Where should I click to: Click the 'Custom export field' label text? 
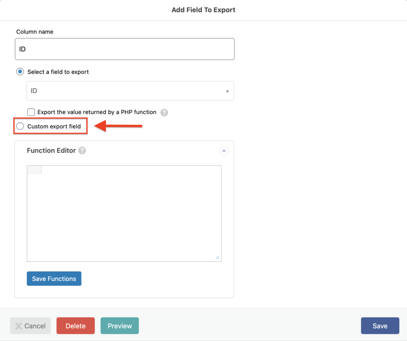tap(54, 126)
